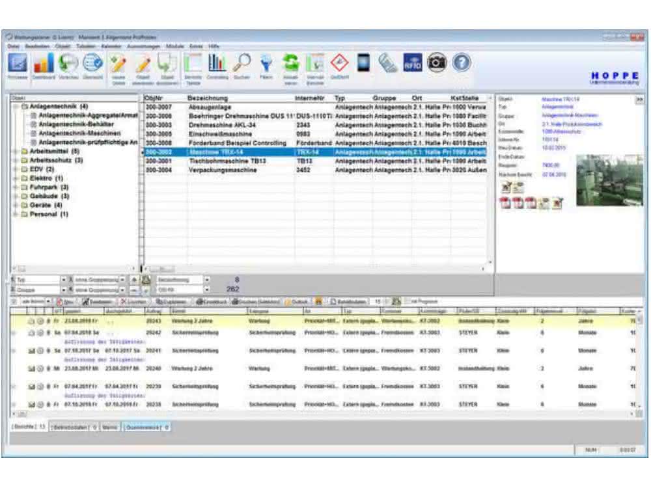The height and width of the screenshot is (488, 651).
Task: Open the Manager Berichte icon
Action: pyautogui.click(x=315, y=64)
